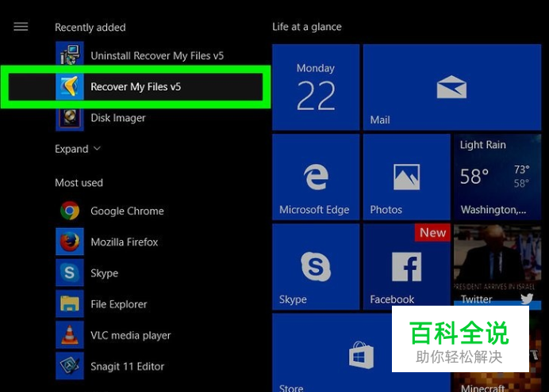This screenshot has height=392, width=549.
Task: Click the Disk Imager label
Action: click(118, 118)
